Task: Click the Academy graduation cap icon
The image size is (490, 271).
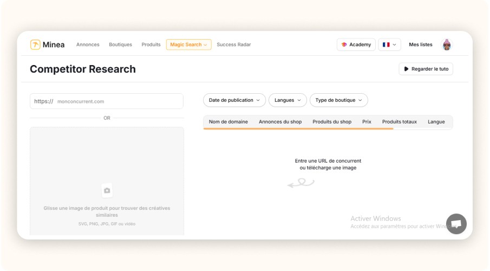Action: 344,44
